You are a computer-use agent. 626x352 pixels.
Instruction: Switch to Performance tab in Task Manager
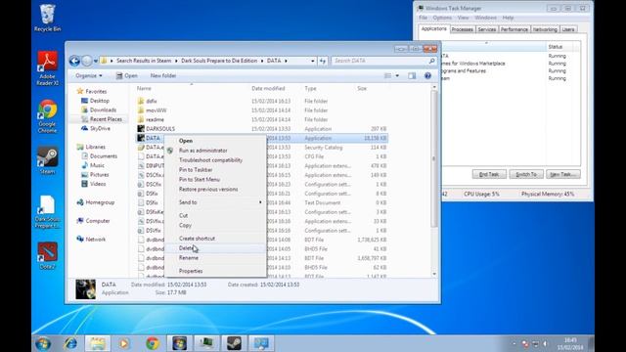pos(514,29)
